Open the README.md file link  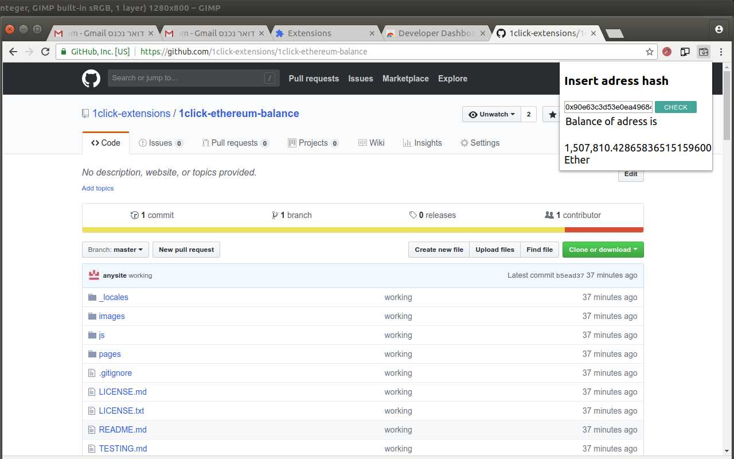click(x=123, y=430)
